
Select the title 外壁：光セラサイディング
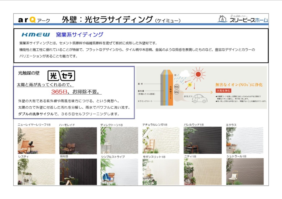[107, 20]
